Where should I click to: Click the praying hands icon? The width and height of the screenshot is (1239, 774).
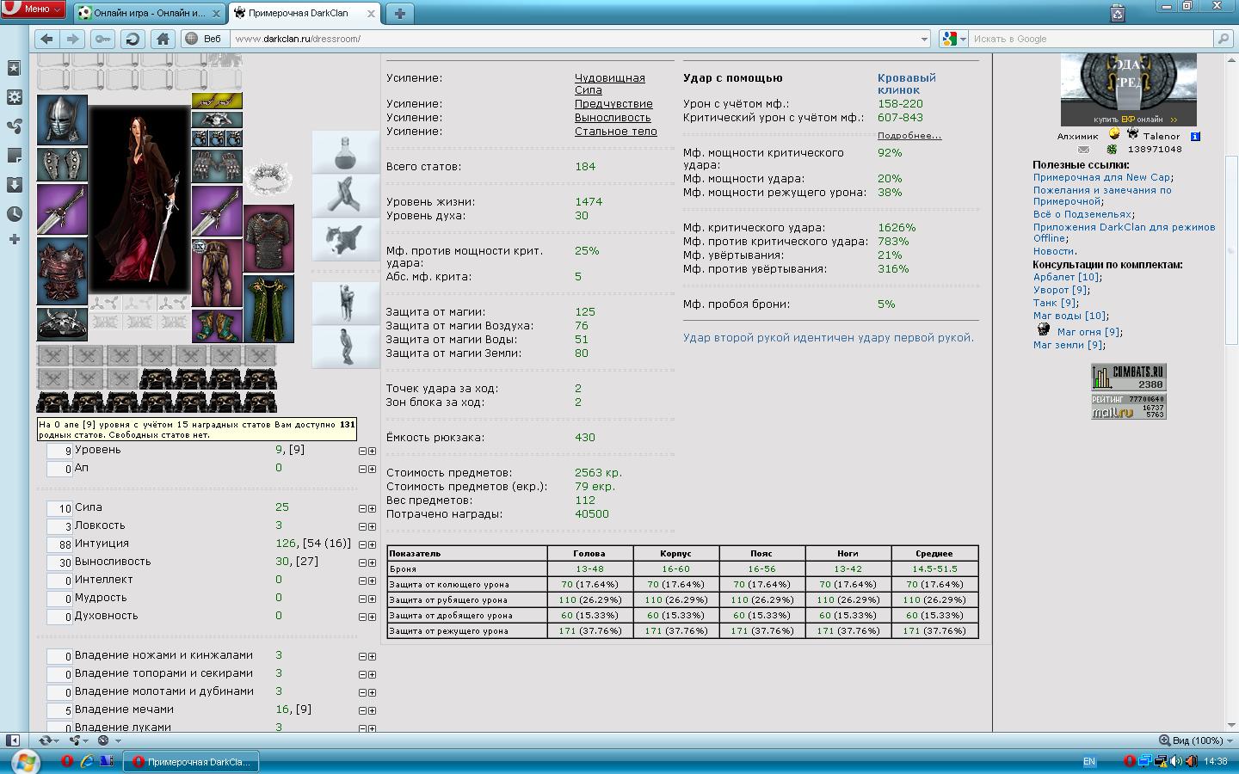(345, 195)
